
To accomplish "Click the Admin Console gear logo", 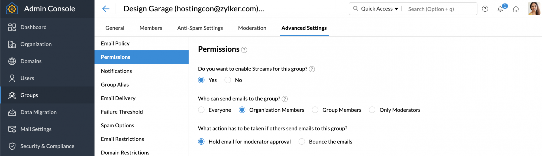I will coord(12,9).
